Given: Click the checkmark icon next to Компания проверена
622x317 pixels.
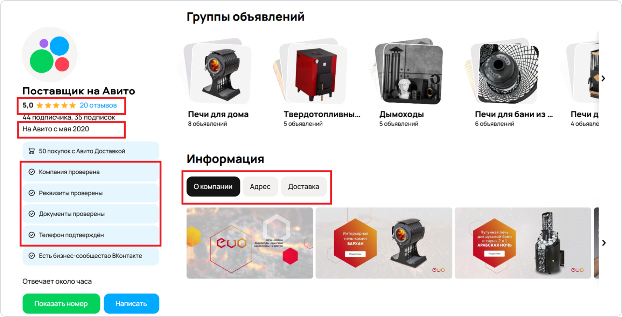Looking at the screenshot, I should pos(32,172).
